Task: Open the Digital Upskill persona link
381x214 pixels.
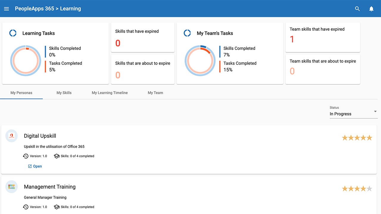Action: (x=35, y=166)
